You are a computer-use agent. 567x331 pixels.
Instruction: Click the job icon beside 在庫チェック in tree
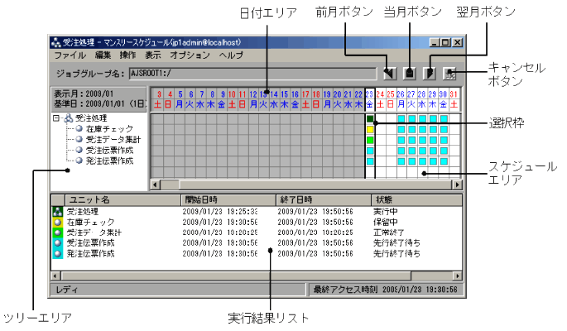pos(79,128)
